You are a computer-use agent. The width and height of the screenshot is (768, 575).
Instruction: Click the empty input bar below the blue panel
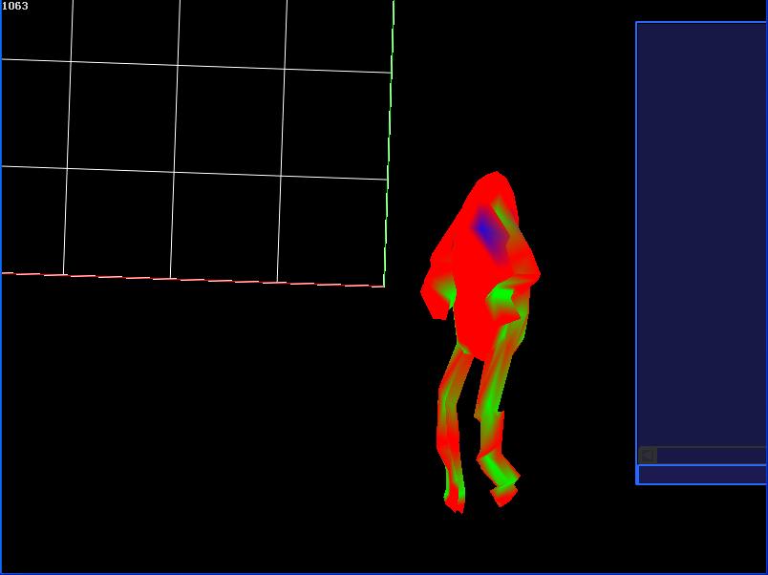click(x=702, y=475)
